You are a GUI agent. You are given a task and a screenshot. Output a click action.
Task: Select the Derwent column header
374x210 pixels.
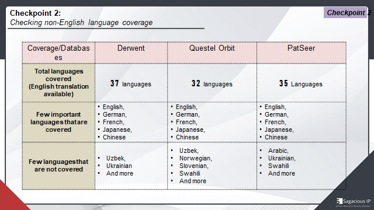click(131, 52)
